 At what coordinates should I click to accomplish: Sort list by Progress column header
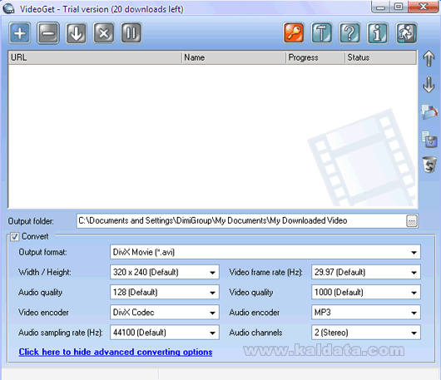point(315,57)
